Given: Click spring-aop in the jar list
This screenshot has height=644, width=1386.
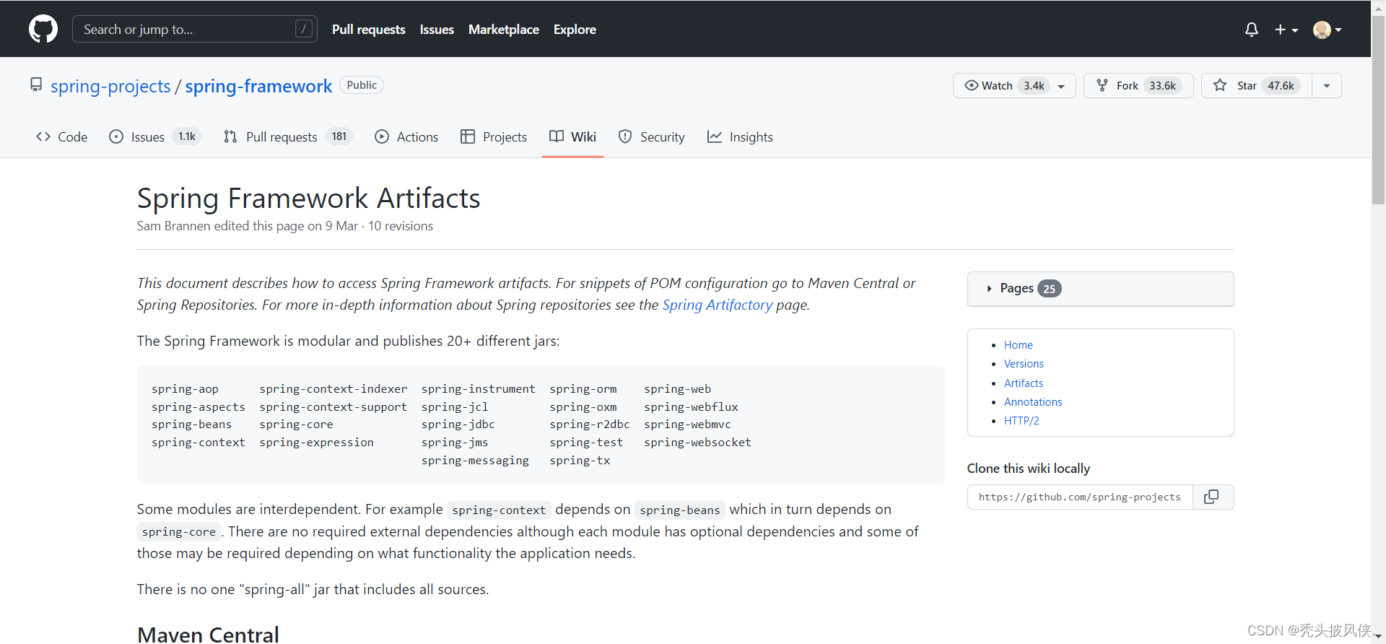Looking at the screenshot, I should coord(185,389).
